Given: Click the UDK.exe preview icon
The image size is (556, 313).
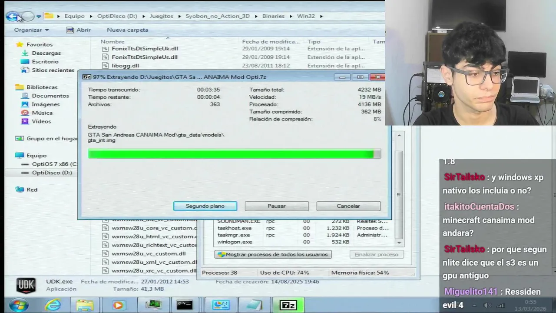Looking at the screenshot, I should 26,285.
